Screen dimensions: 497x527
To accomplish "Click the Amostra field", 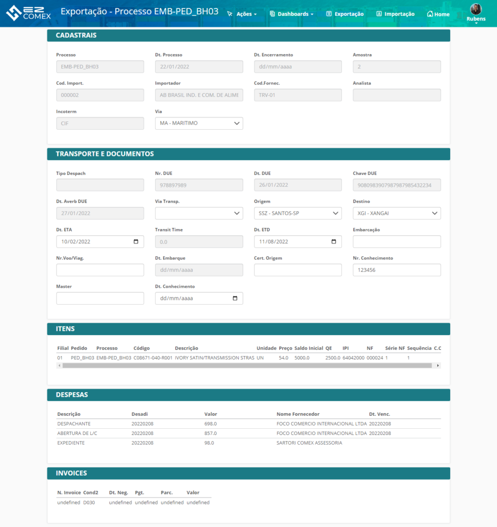I will [397, 67].
